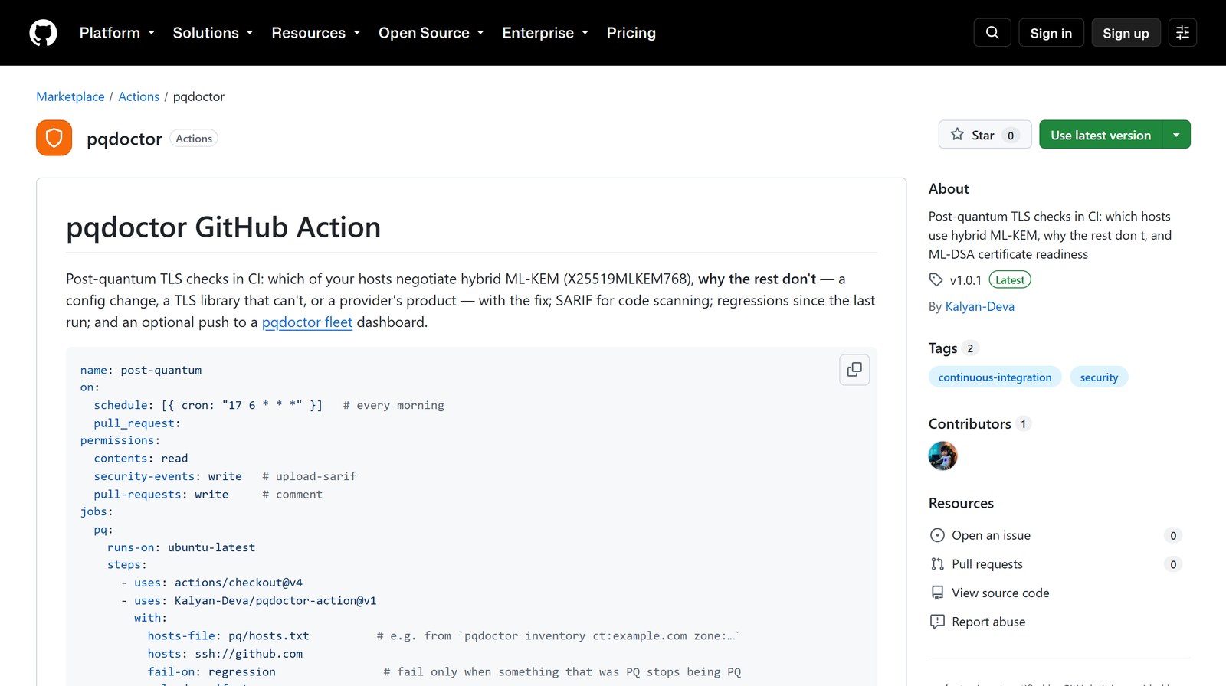
Task: Click the star count badge
Action: click(x=1011, y=136)
